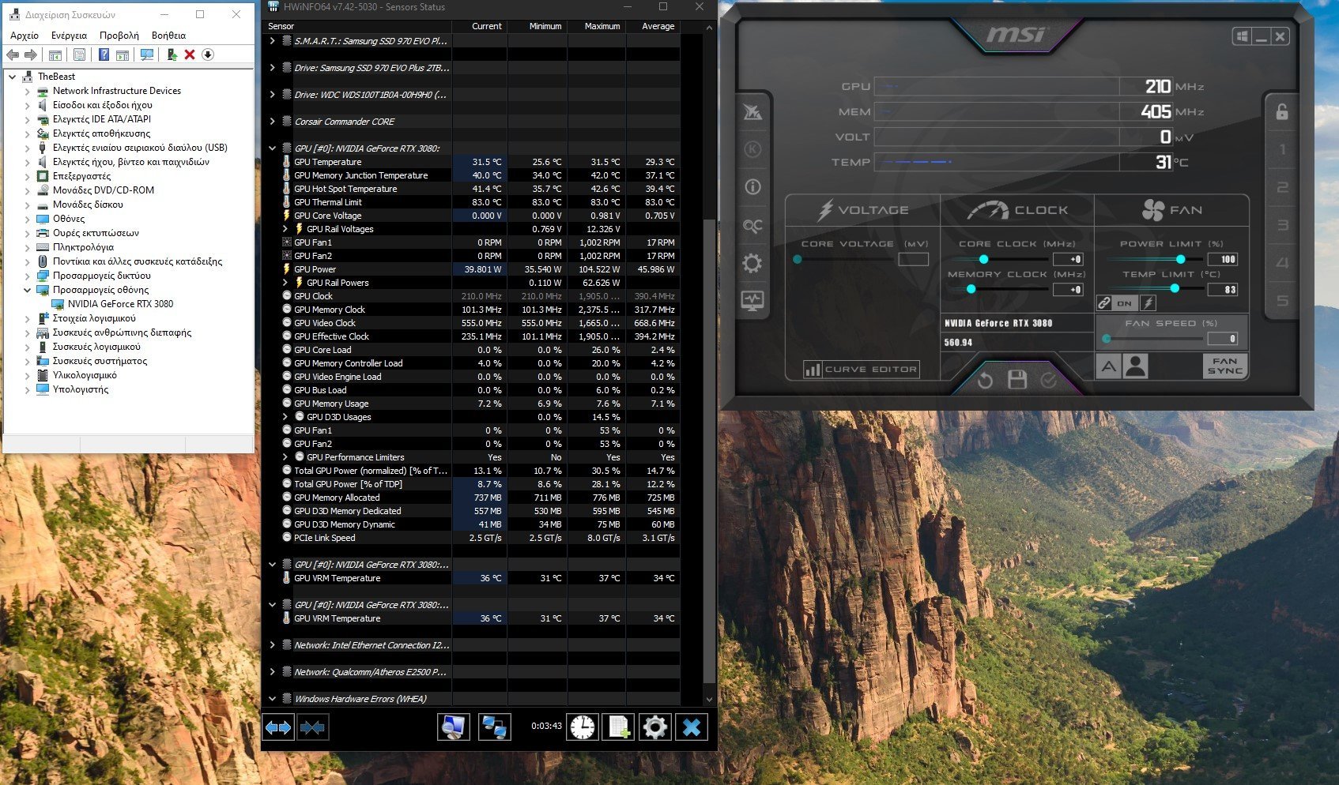The height and width of the screenshot is (785, 1339).
Task: Click Forward arrow in Device Manager toolbar
Action: click(31, 54)
